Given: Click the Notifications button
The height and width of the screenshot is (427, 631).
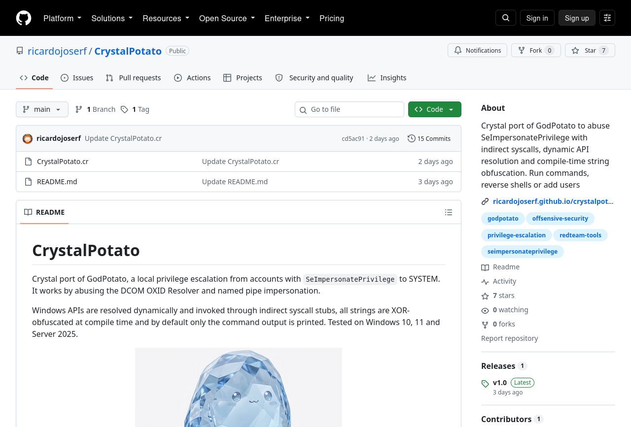Looking at the screenshot, I should pyautogui.click(x=477, y=50).
